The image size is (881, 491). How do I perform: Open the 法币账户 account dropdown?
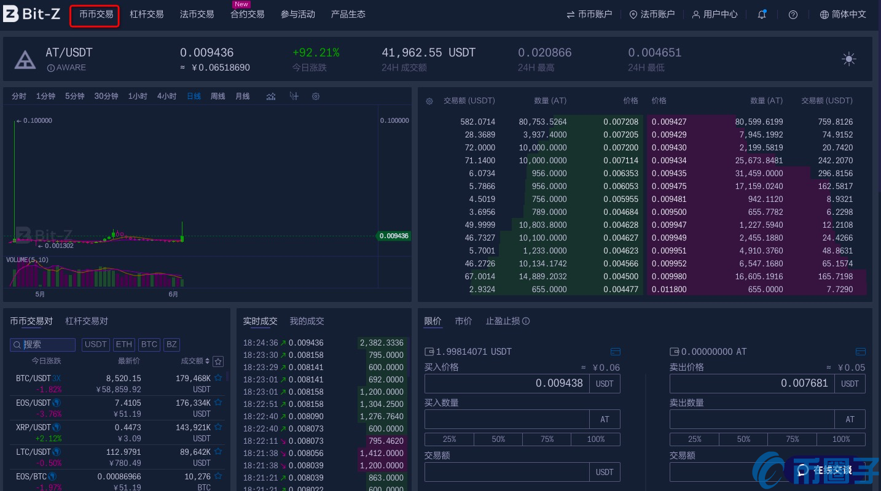(x=652, y=14)
